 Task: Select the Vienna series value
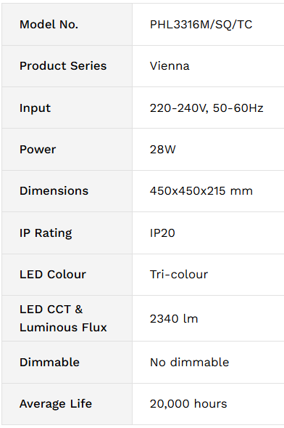170,66
